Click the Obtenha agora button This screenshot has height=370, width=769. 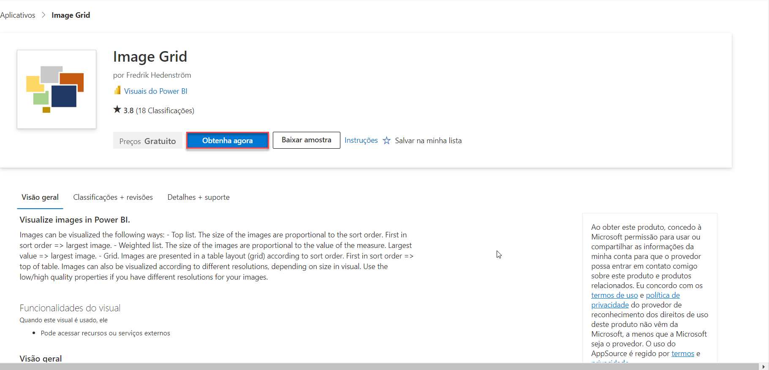pos(228,140)
